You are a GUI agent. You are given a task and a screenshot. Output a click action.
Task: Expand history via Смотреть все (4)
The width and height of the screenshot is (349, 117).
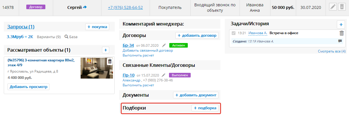pyautogui.click(x=331, y=51)
